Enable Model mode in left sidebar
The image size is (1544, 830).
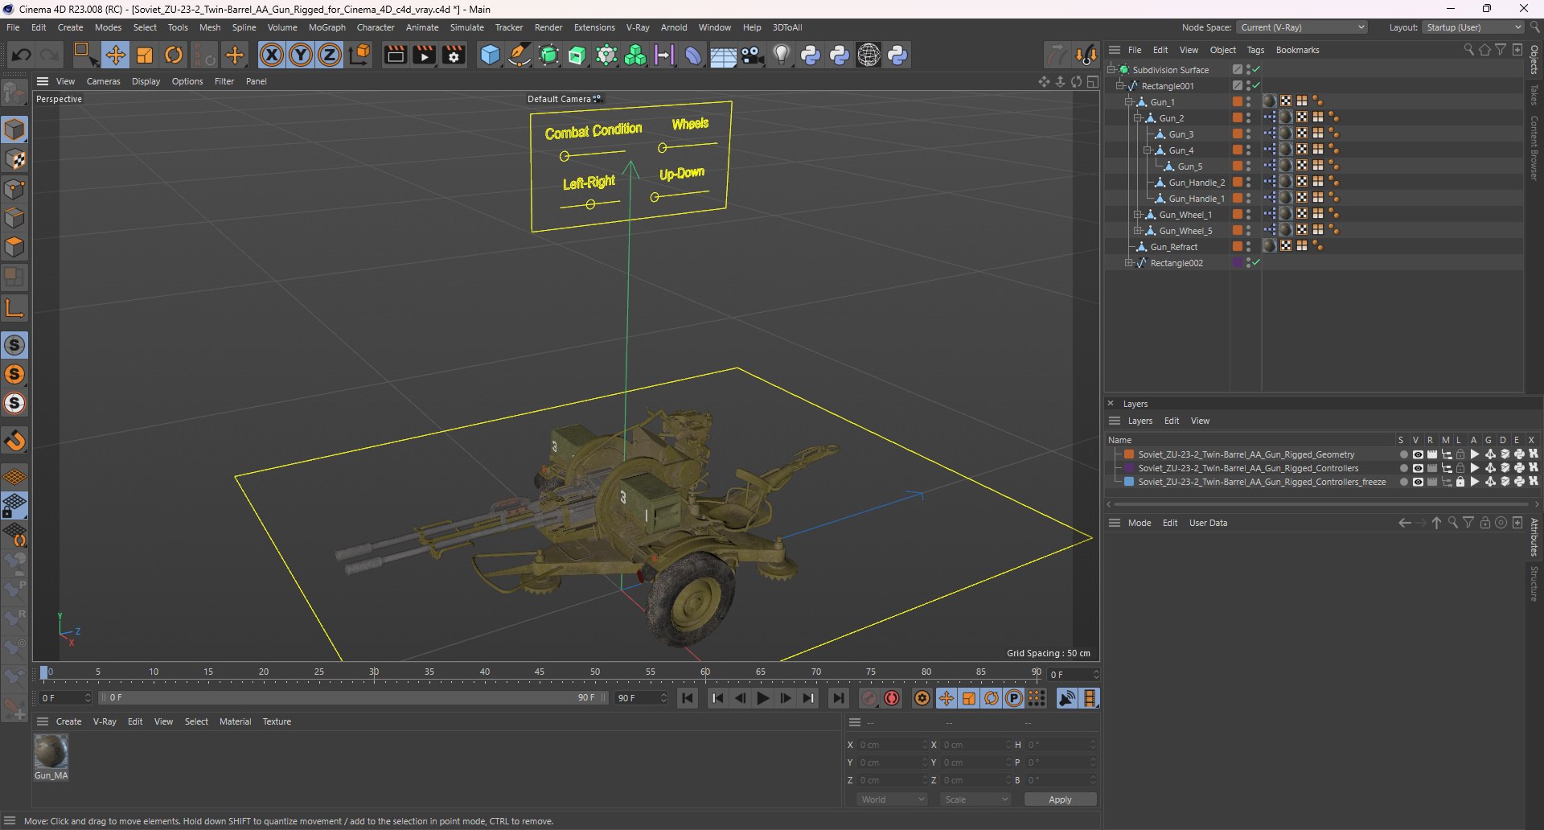pos(14,129)
